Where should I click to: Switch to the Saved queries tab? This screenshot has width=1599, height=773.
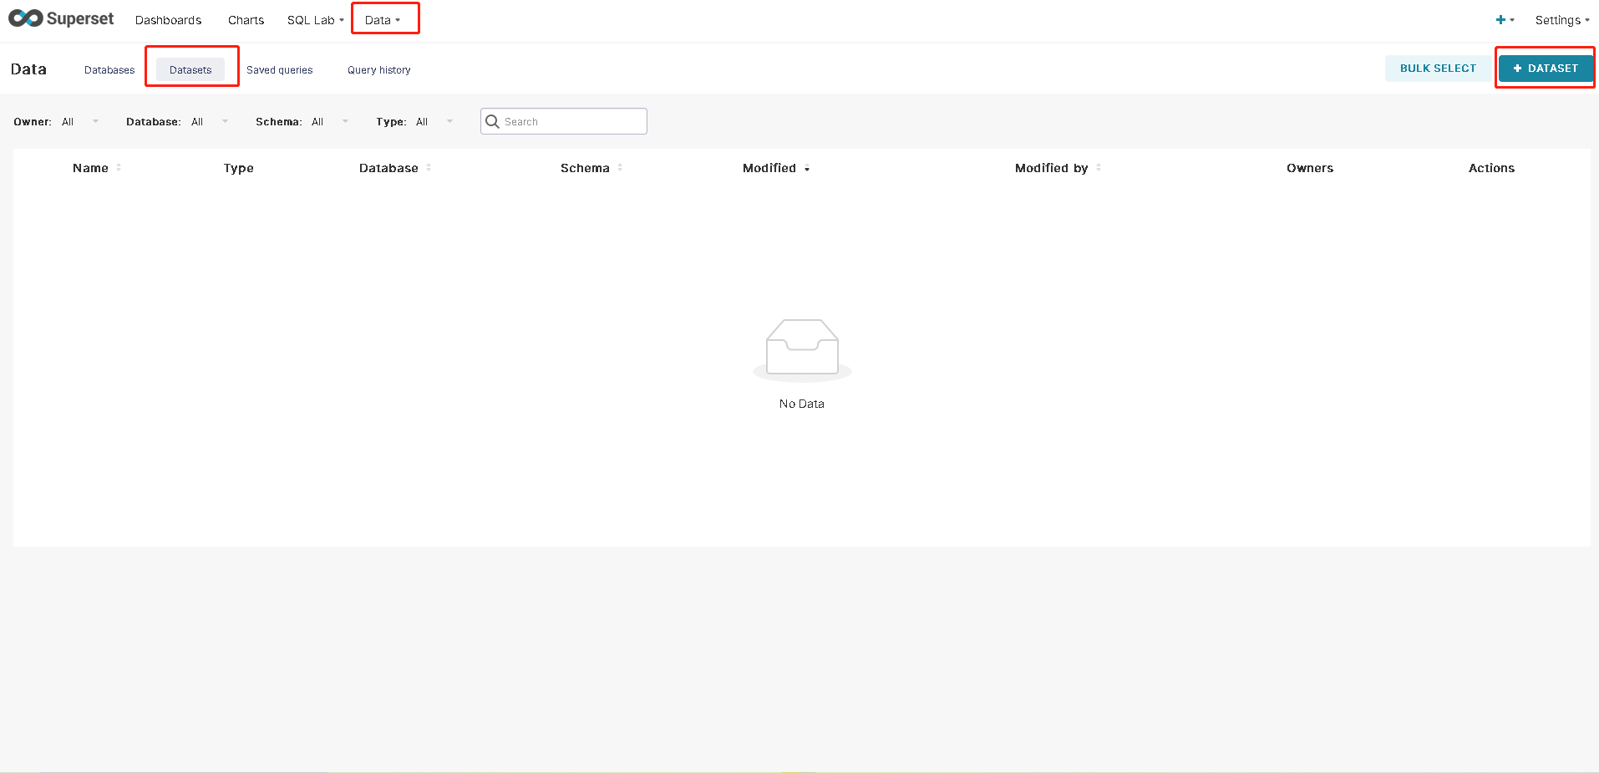[279, 69]
